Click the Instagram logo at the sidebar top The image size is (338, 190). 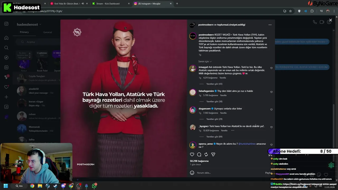pyautogui.click(x=6, y=24)
